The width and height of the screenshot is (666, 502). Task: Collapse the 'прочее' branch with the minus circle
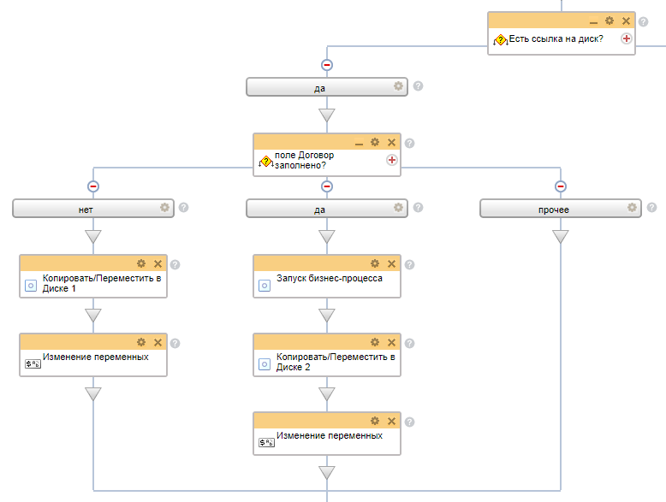pyautogui.click(x=561, y=186)
